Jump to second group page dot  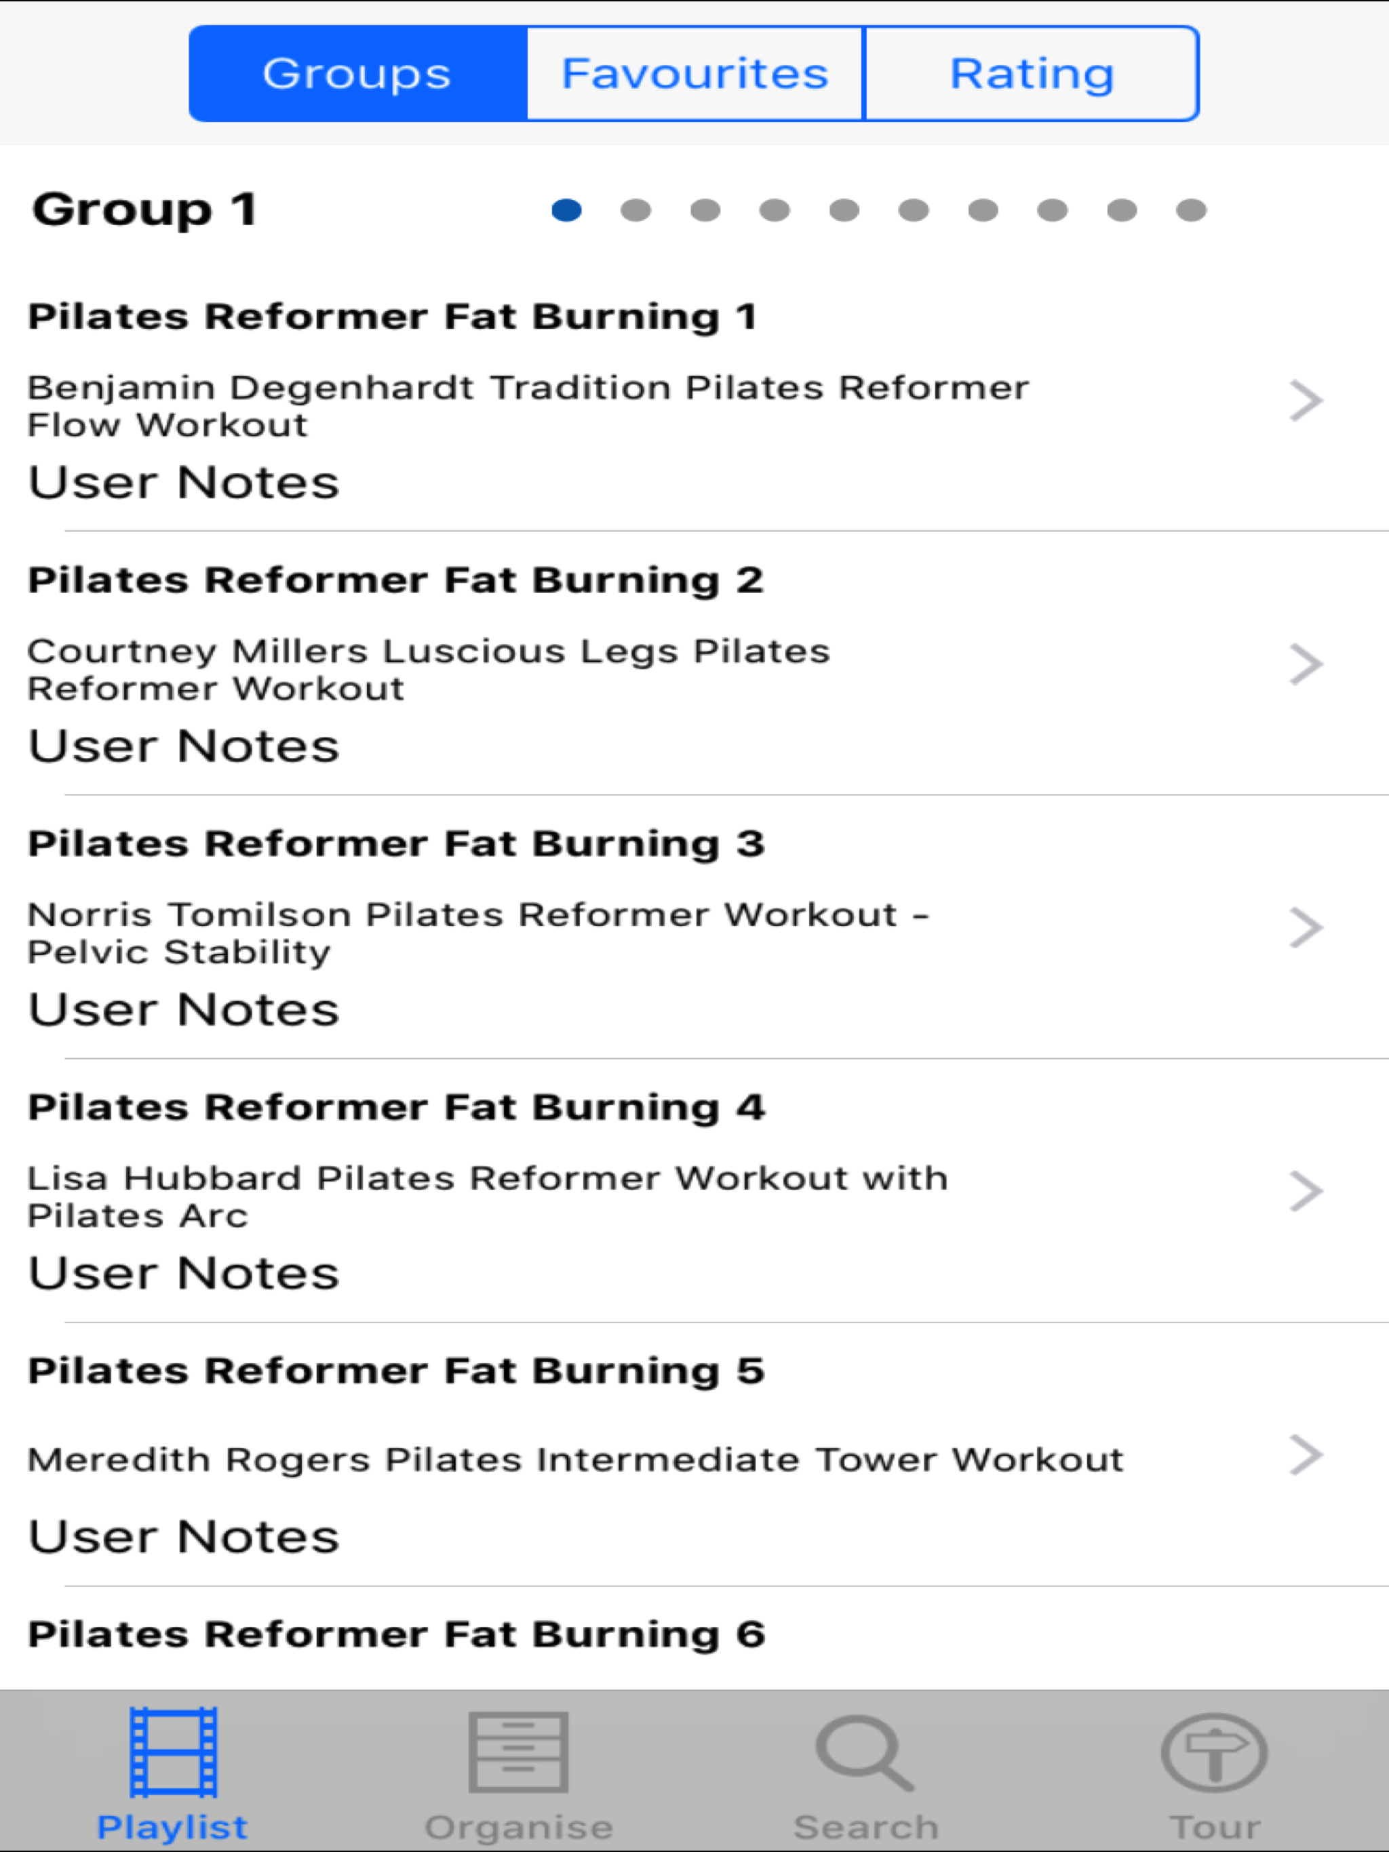coord(636,210)
